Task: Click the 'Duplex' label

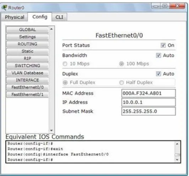Action: 70,74
